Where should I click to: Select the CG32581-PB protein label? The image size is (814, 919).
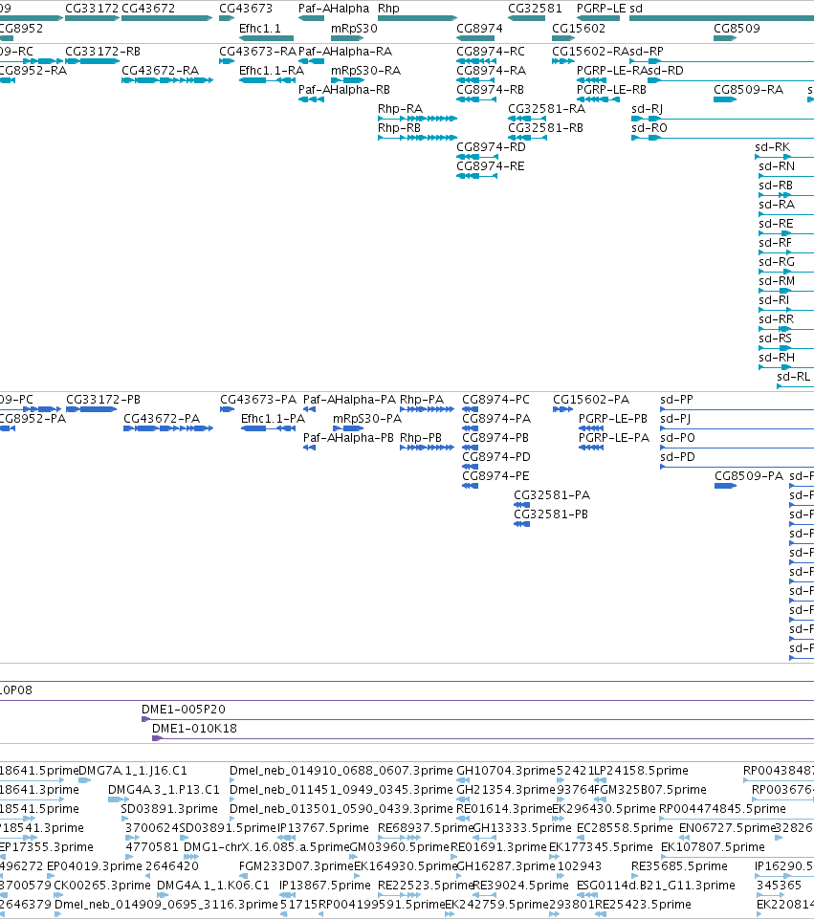coord(551,514)
